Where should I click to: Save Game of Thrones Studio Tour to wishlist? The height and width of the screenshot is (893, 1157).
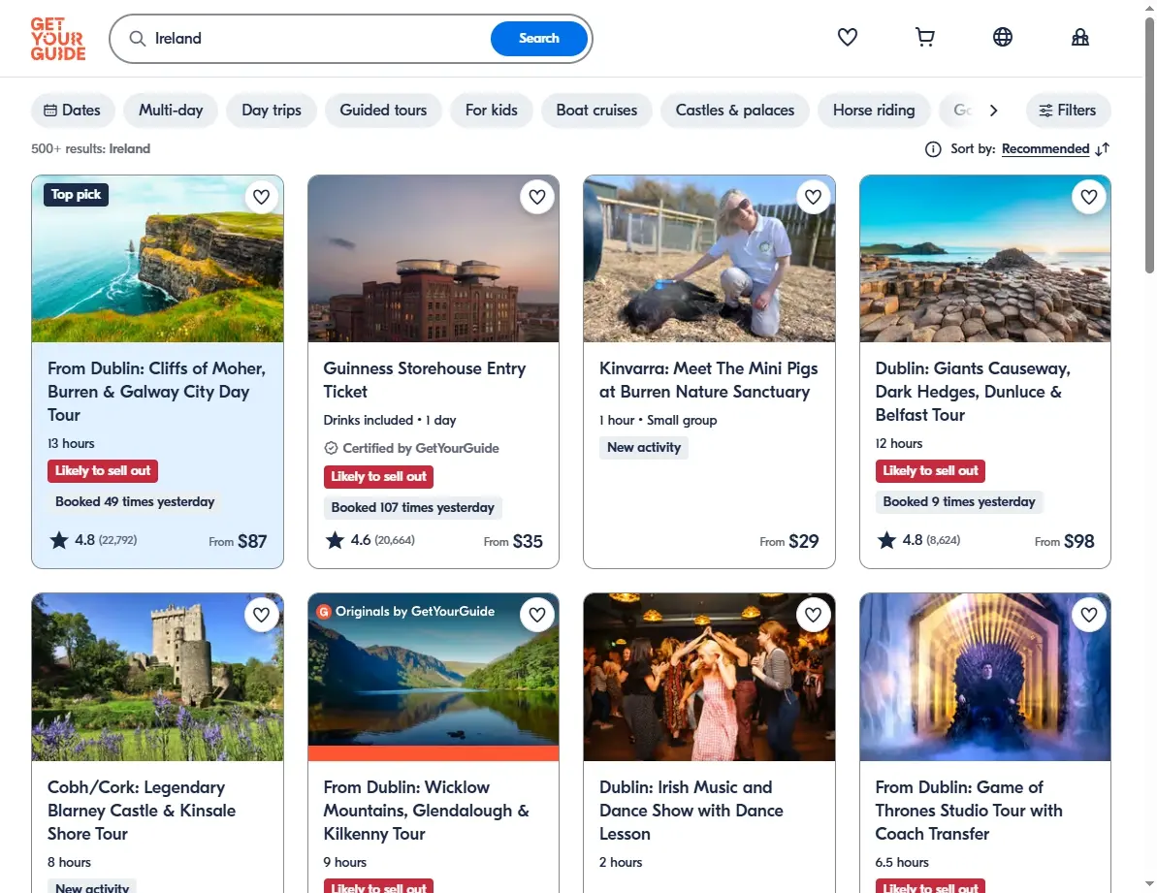(1089, 615)
